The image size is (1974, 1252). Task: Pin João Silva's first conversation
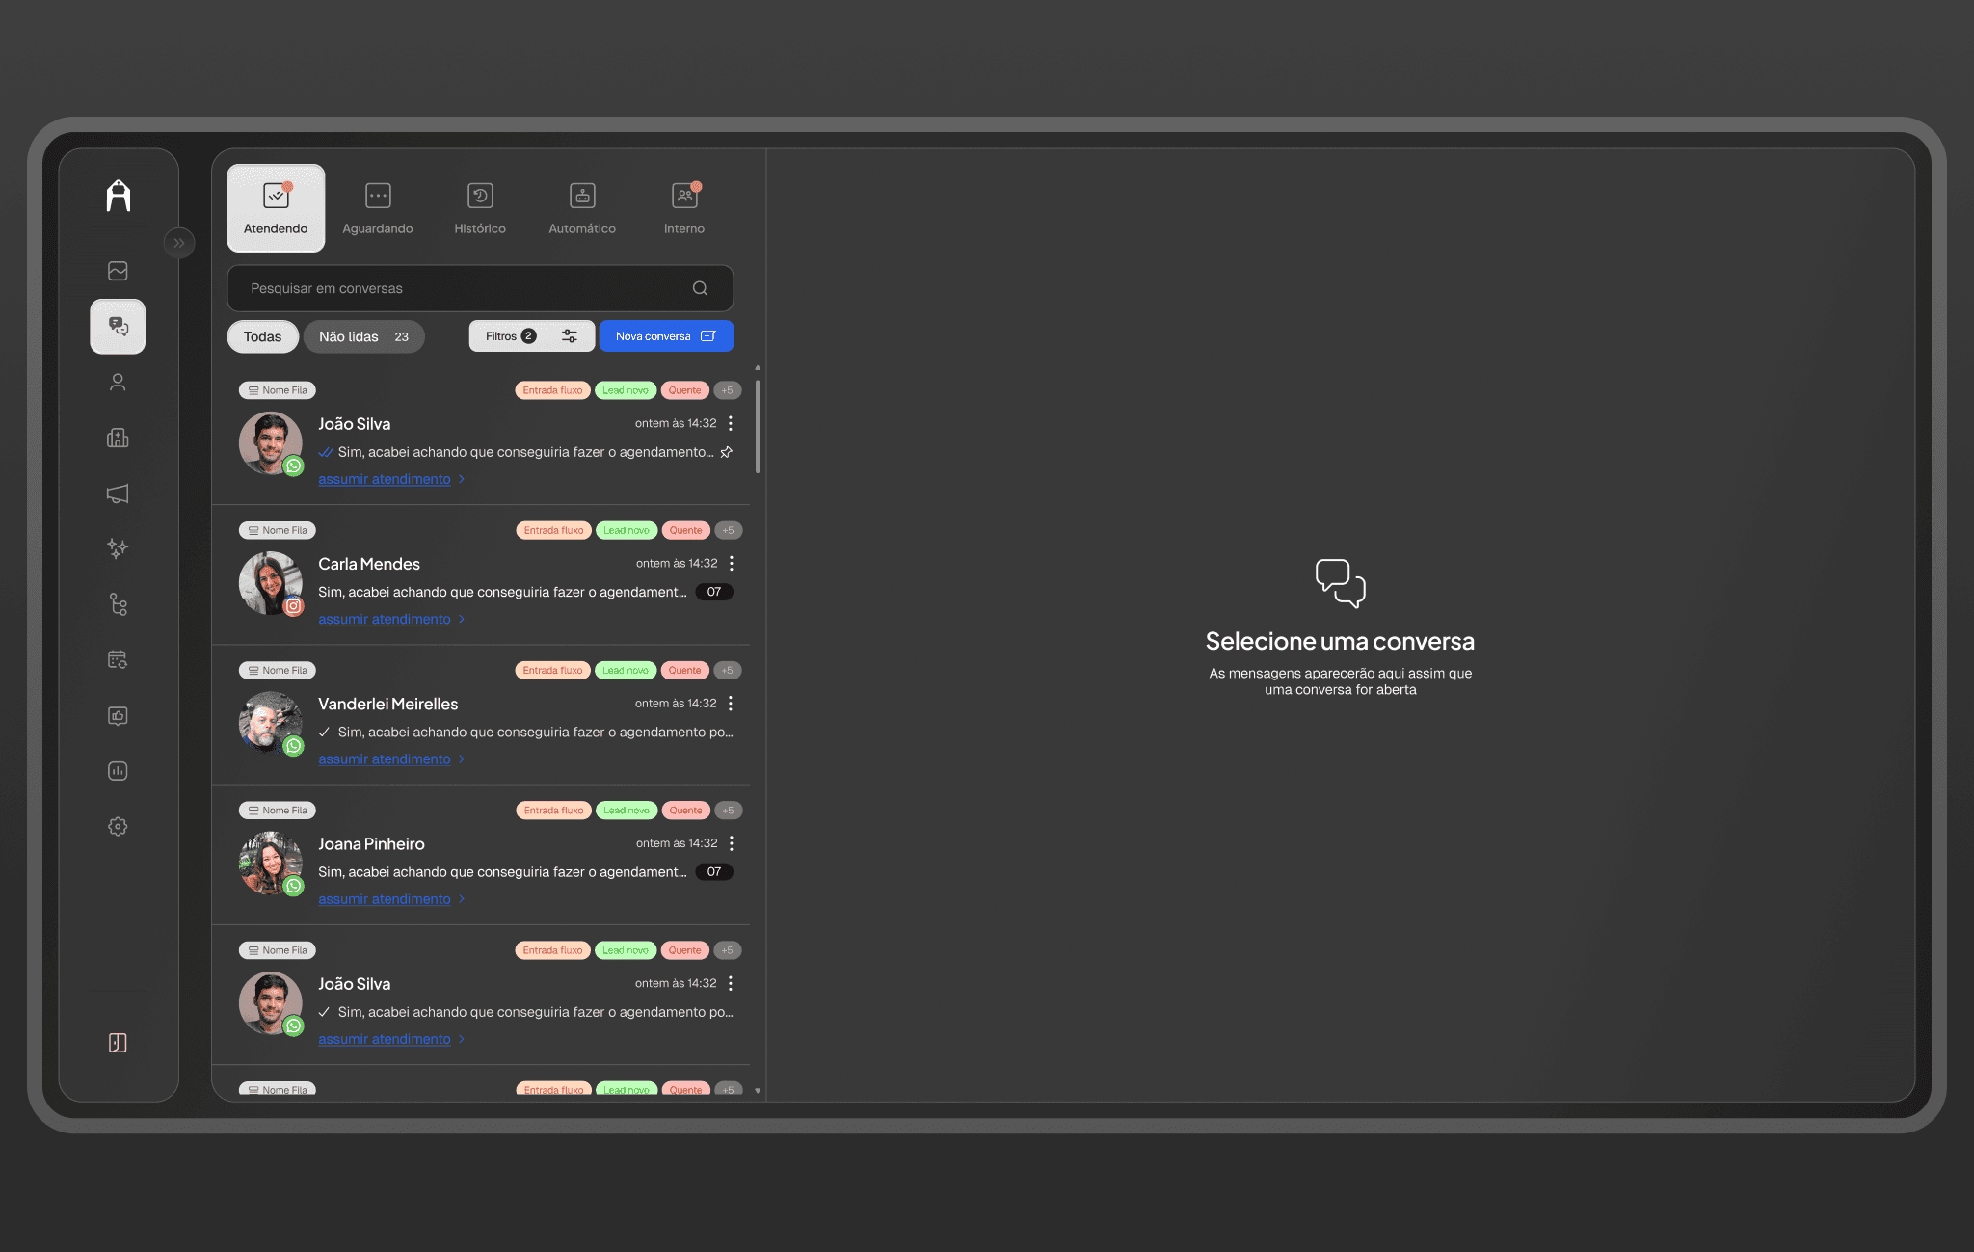point(727,452)
